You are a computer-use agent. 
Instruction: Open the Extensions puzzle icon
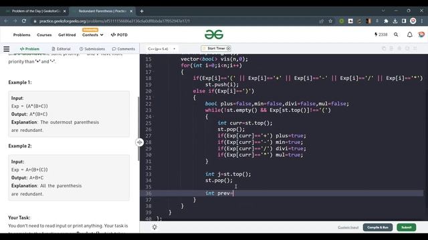pos(386,21)
